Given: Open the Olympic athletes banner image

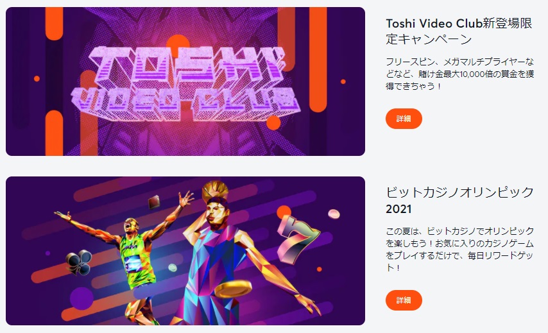Looking at the screenshot, I should [185, 250].
